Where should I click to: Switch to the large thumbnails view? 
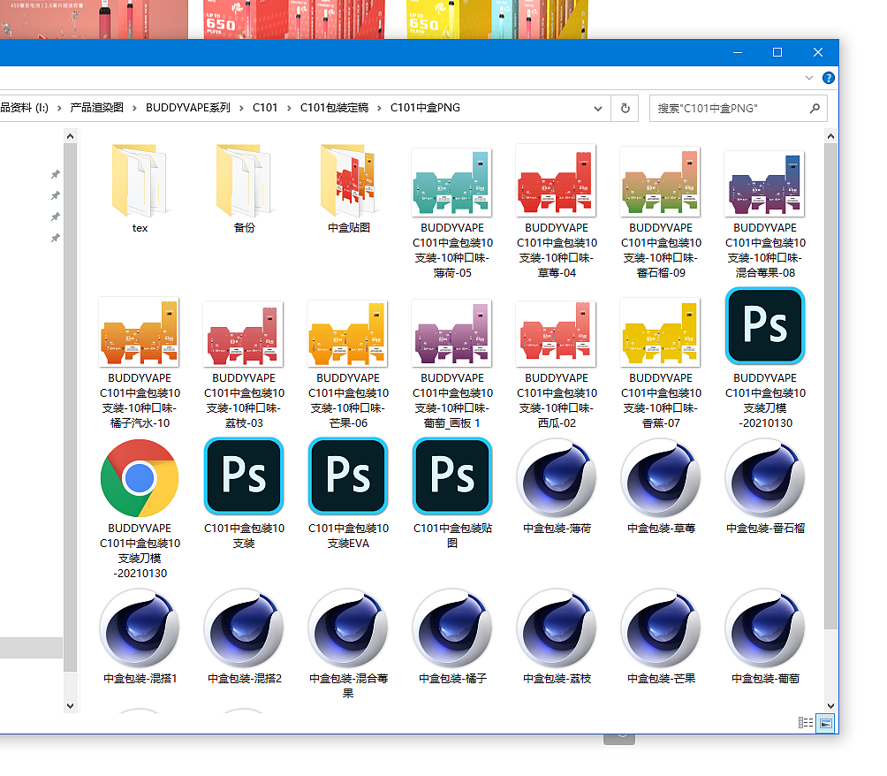pos(825,722)
